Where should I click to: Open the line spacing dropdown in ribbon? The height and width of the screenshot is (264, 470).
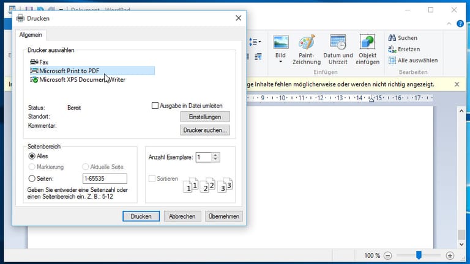click(x=255, y=42)
